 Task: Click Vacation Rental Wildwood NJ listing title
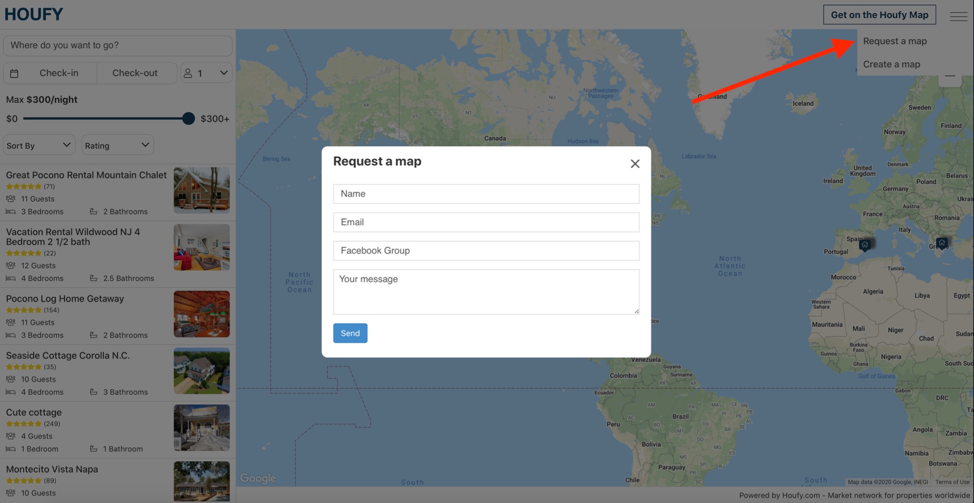[73, 237]
